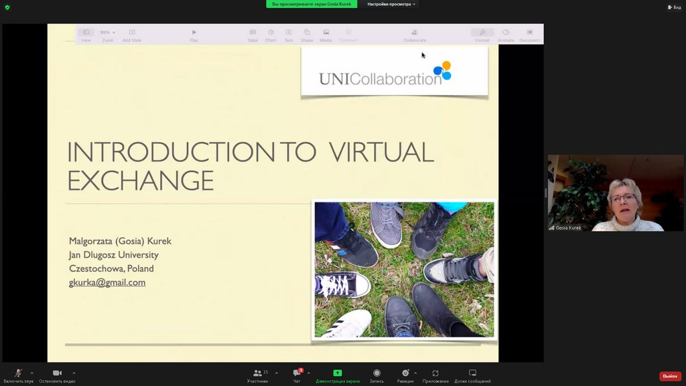Open the Участники participants panel
This screenshot has height=386, width=686.
[x=258, y=374]
